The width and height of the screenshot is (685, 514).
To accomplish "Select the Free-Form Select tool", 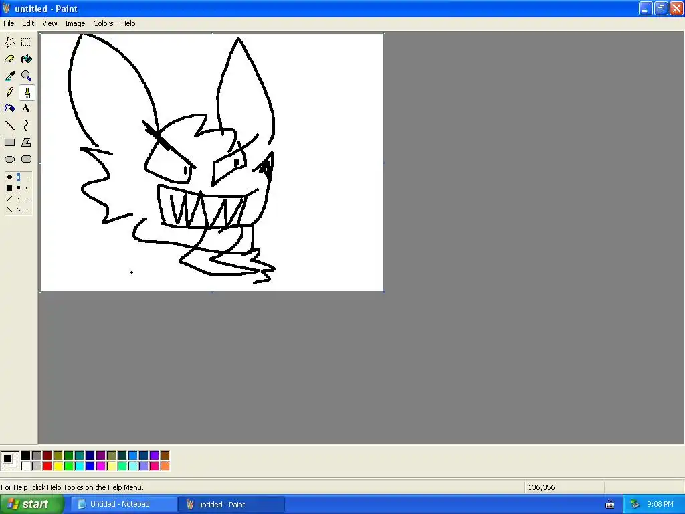I will pos(9,42).
